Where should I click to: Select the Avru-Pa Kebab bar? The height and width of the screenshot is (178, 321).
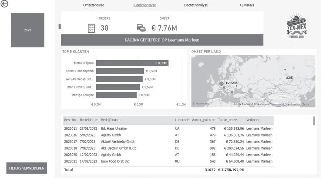(x=119, y=79)
